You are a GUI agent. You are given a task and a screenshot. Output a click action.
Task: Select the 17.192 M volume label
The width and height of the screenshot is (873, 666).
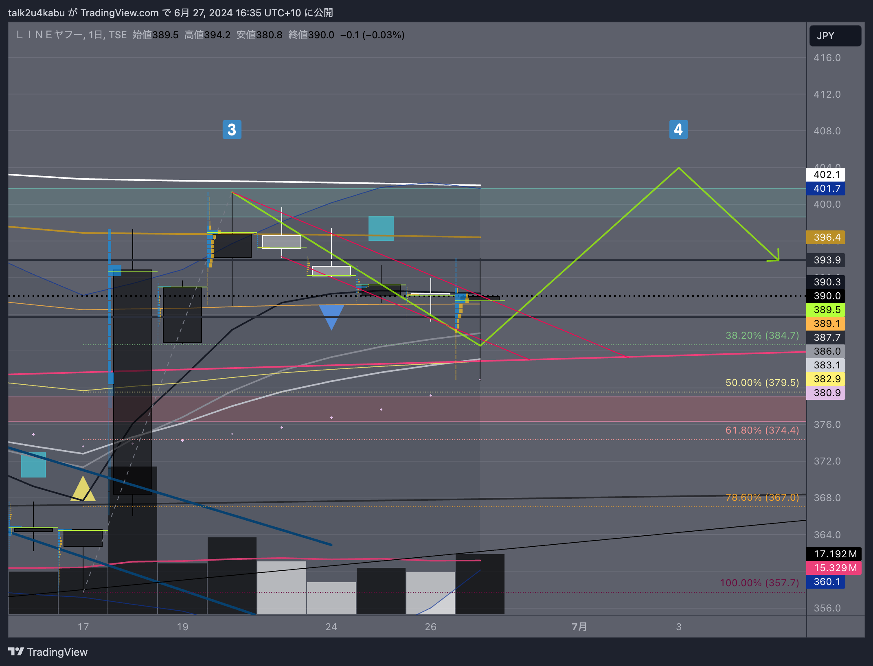coord(834,554)
